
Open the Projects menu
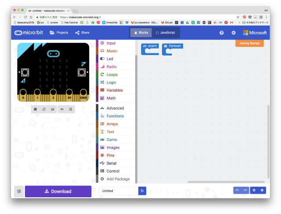tap(59, 33)
